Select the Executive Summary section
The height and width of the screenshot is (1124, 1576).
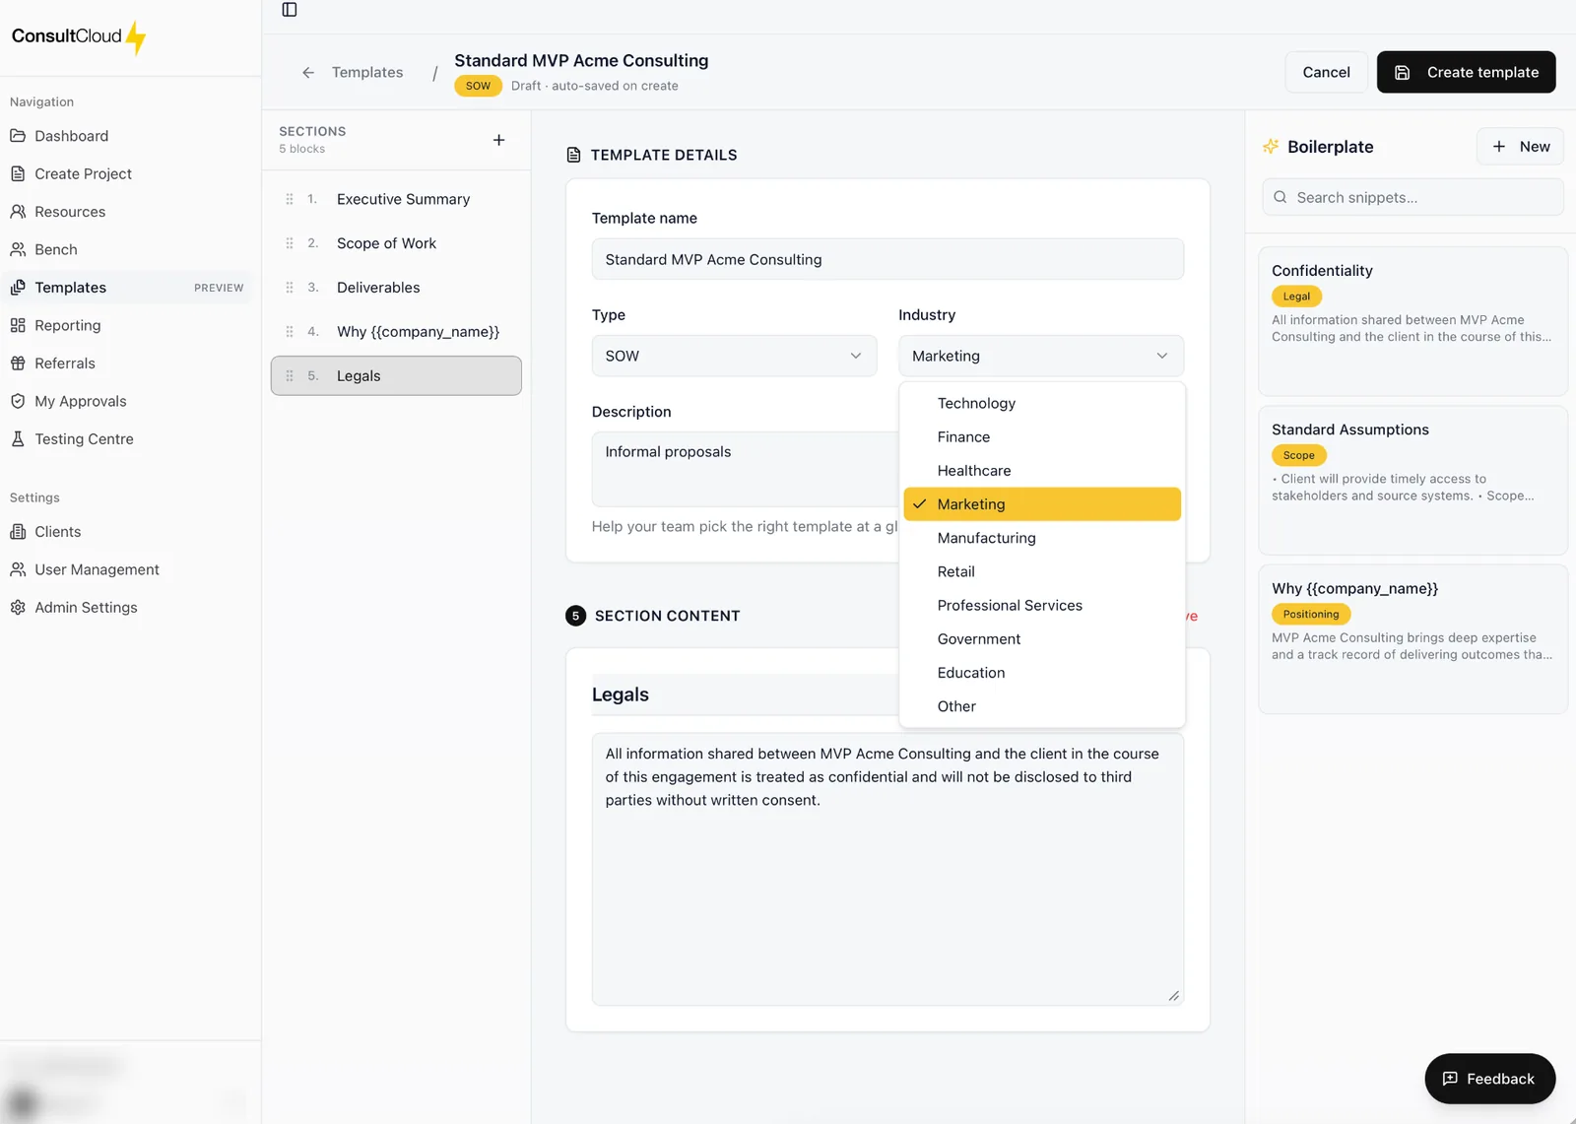(396, 199)
